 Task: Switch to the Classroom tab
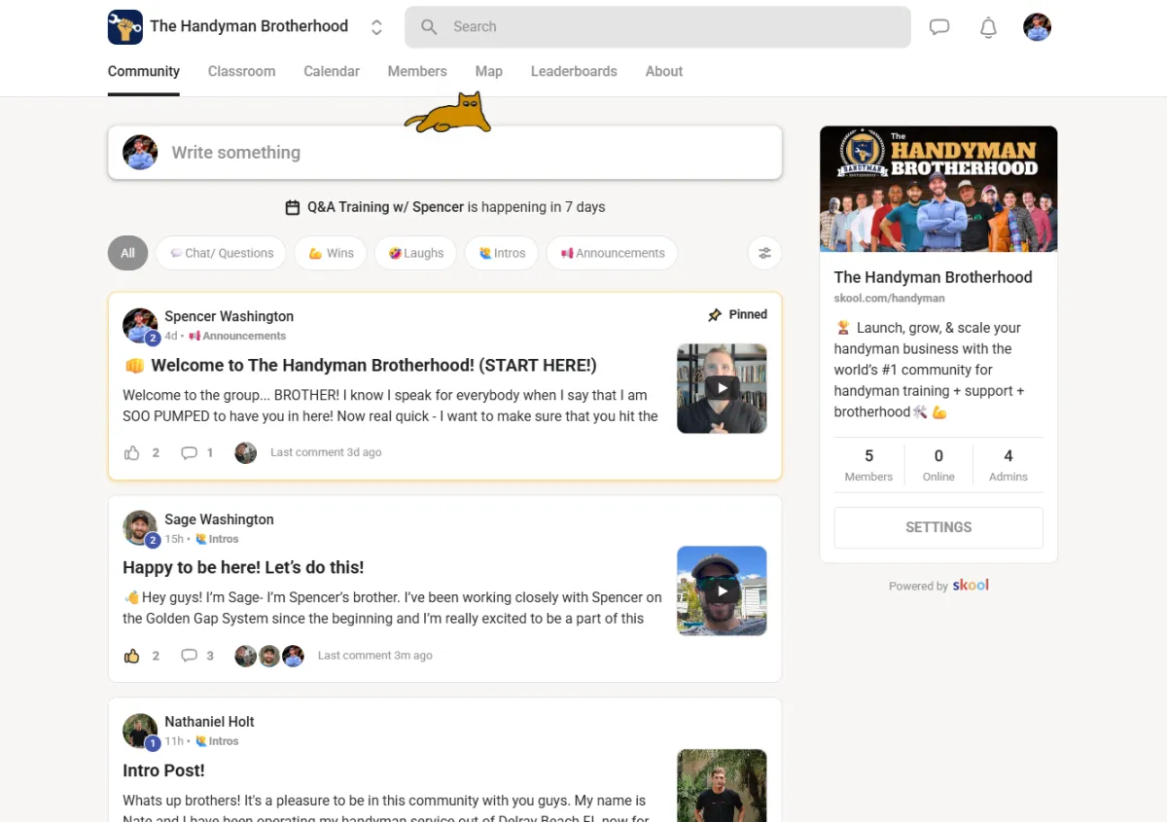241,71
